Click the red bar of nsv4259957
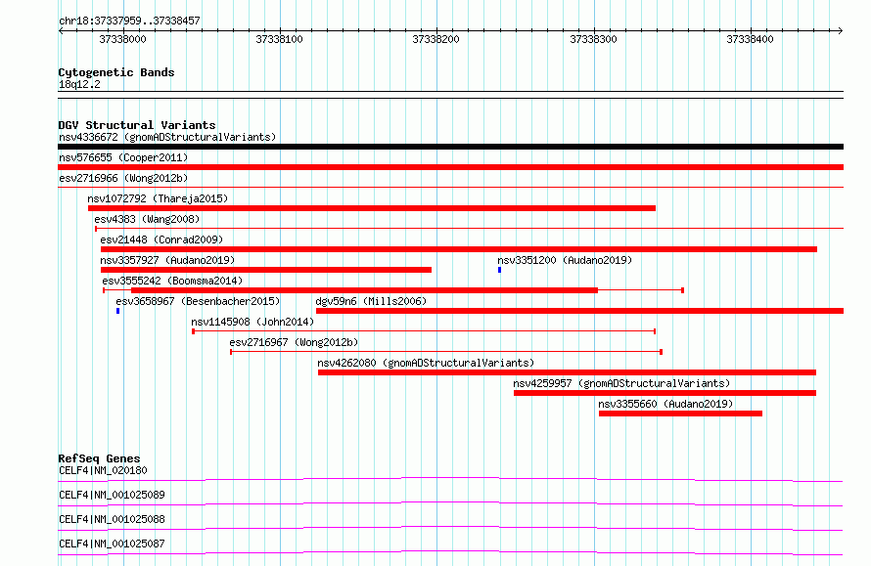This screenshot has width=871, height=566. pos(665,393)
